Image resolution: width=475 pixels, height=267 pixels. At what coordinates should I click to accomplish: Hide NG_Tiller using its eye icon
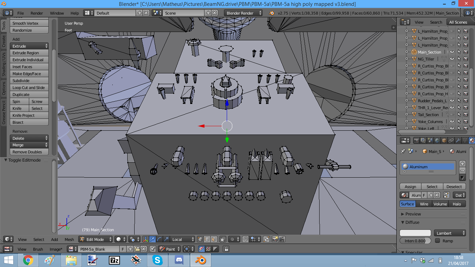coord(452,59)
